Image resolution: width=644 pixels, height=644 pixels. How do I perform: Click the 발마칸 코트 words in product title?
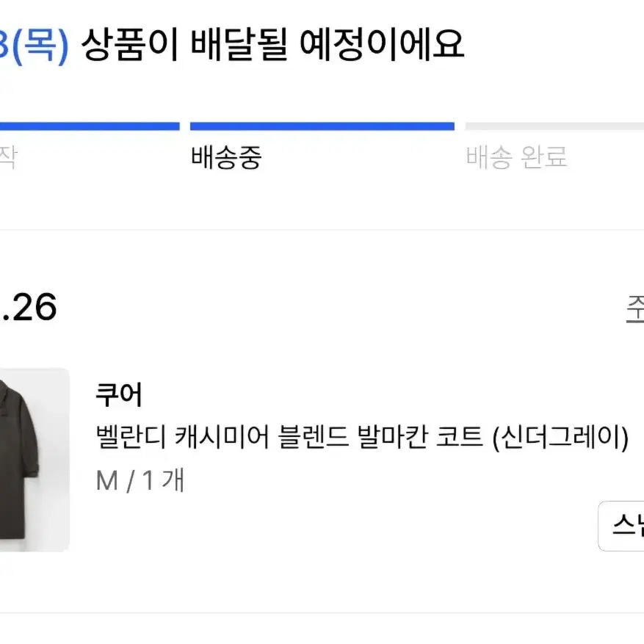tap(420, 436)
